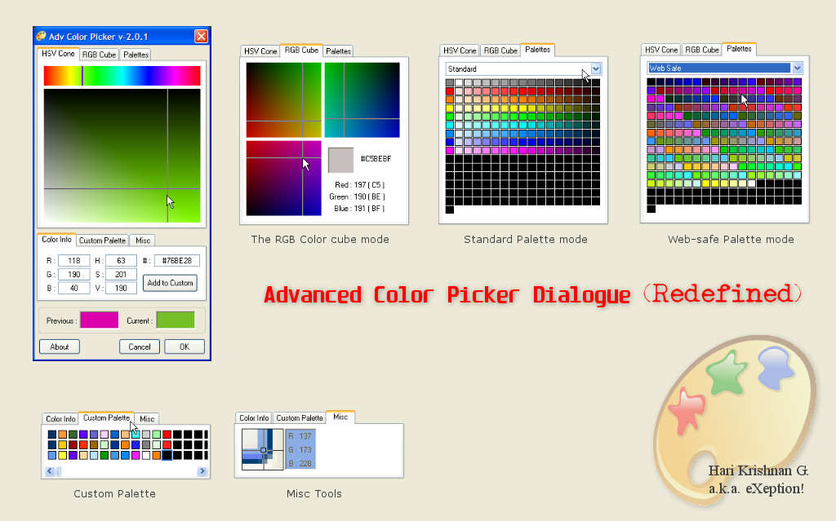Click the red-blue gradient square in the RGB Cube panel
The width and height of the screenshot is (836, 521).
[x=283, y=178]
